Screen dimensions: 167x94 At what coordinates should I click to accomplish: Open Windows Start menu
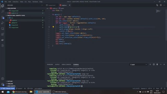3,92
